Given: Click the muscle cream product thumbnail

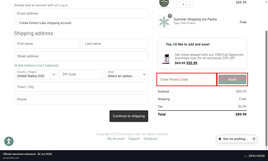Looking at the screenshot, I should 164,4.
